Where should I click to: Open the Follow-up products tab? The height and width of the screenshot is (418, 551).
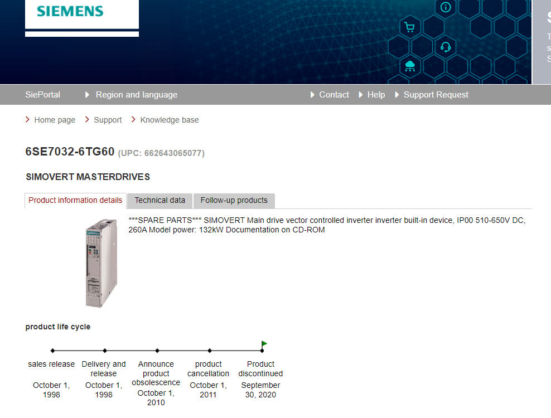pyautogui.click(x=234, y=200)
